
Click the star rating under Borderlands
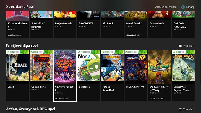[x=154, y=26]
